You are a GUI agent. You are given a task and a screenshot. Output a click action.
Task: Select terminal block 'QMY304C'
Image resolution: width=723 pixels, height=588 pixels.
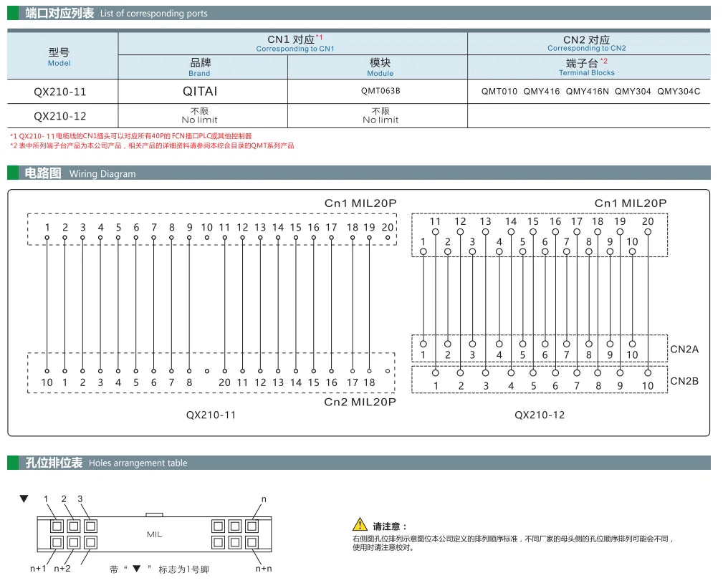679,91
